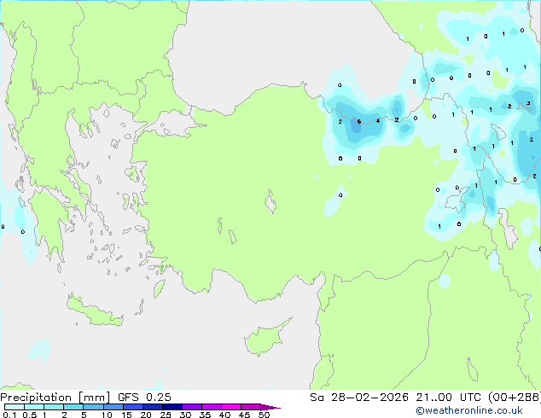Viewport: 541px width, 418px height.
Task: Click the above-50 arrow tip of legend
Action: coord(270,407)
